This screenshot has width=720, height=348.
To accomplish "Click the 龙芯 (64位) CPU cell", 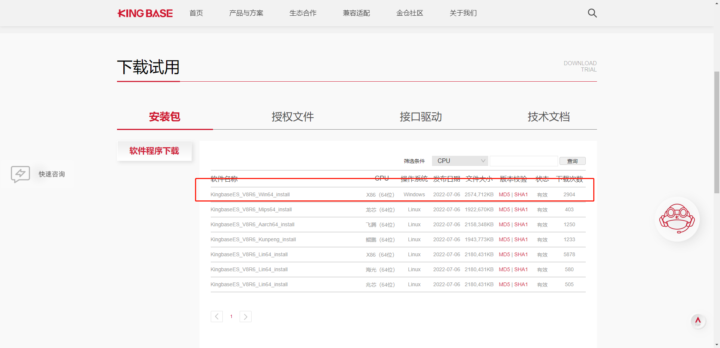I will [380, 209].
